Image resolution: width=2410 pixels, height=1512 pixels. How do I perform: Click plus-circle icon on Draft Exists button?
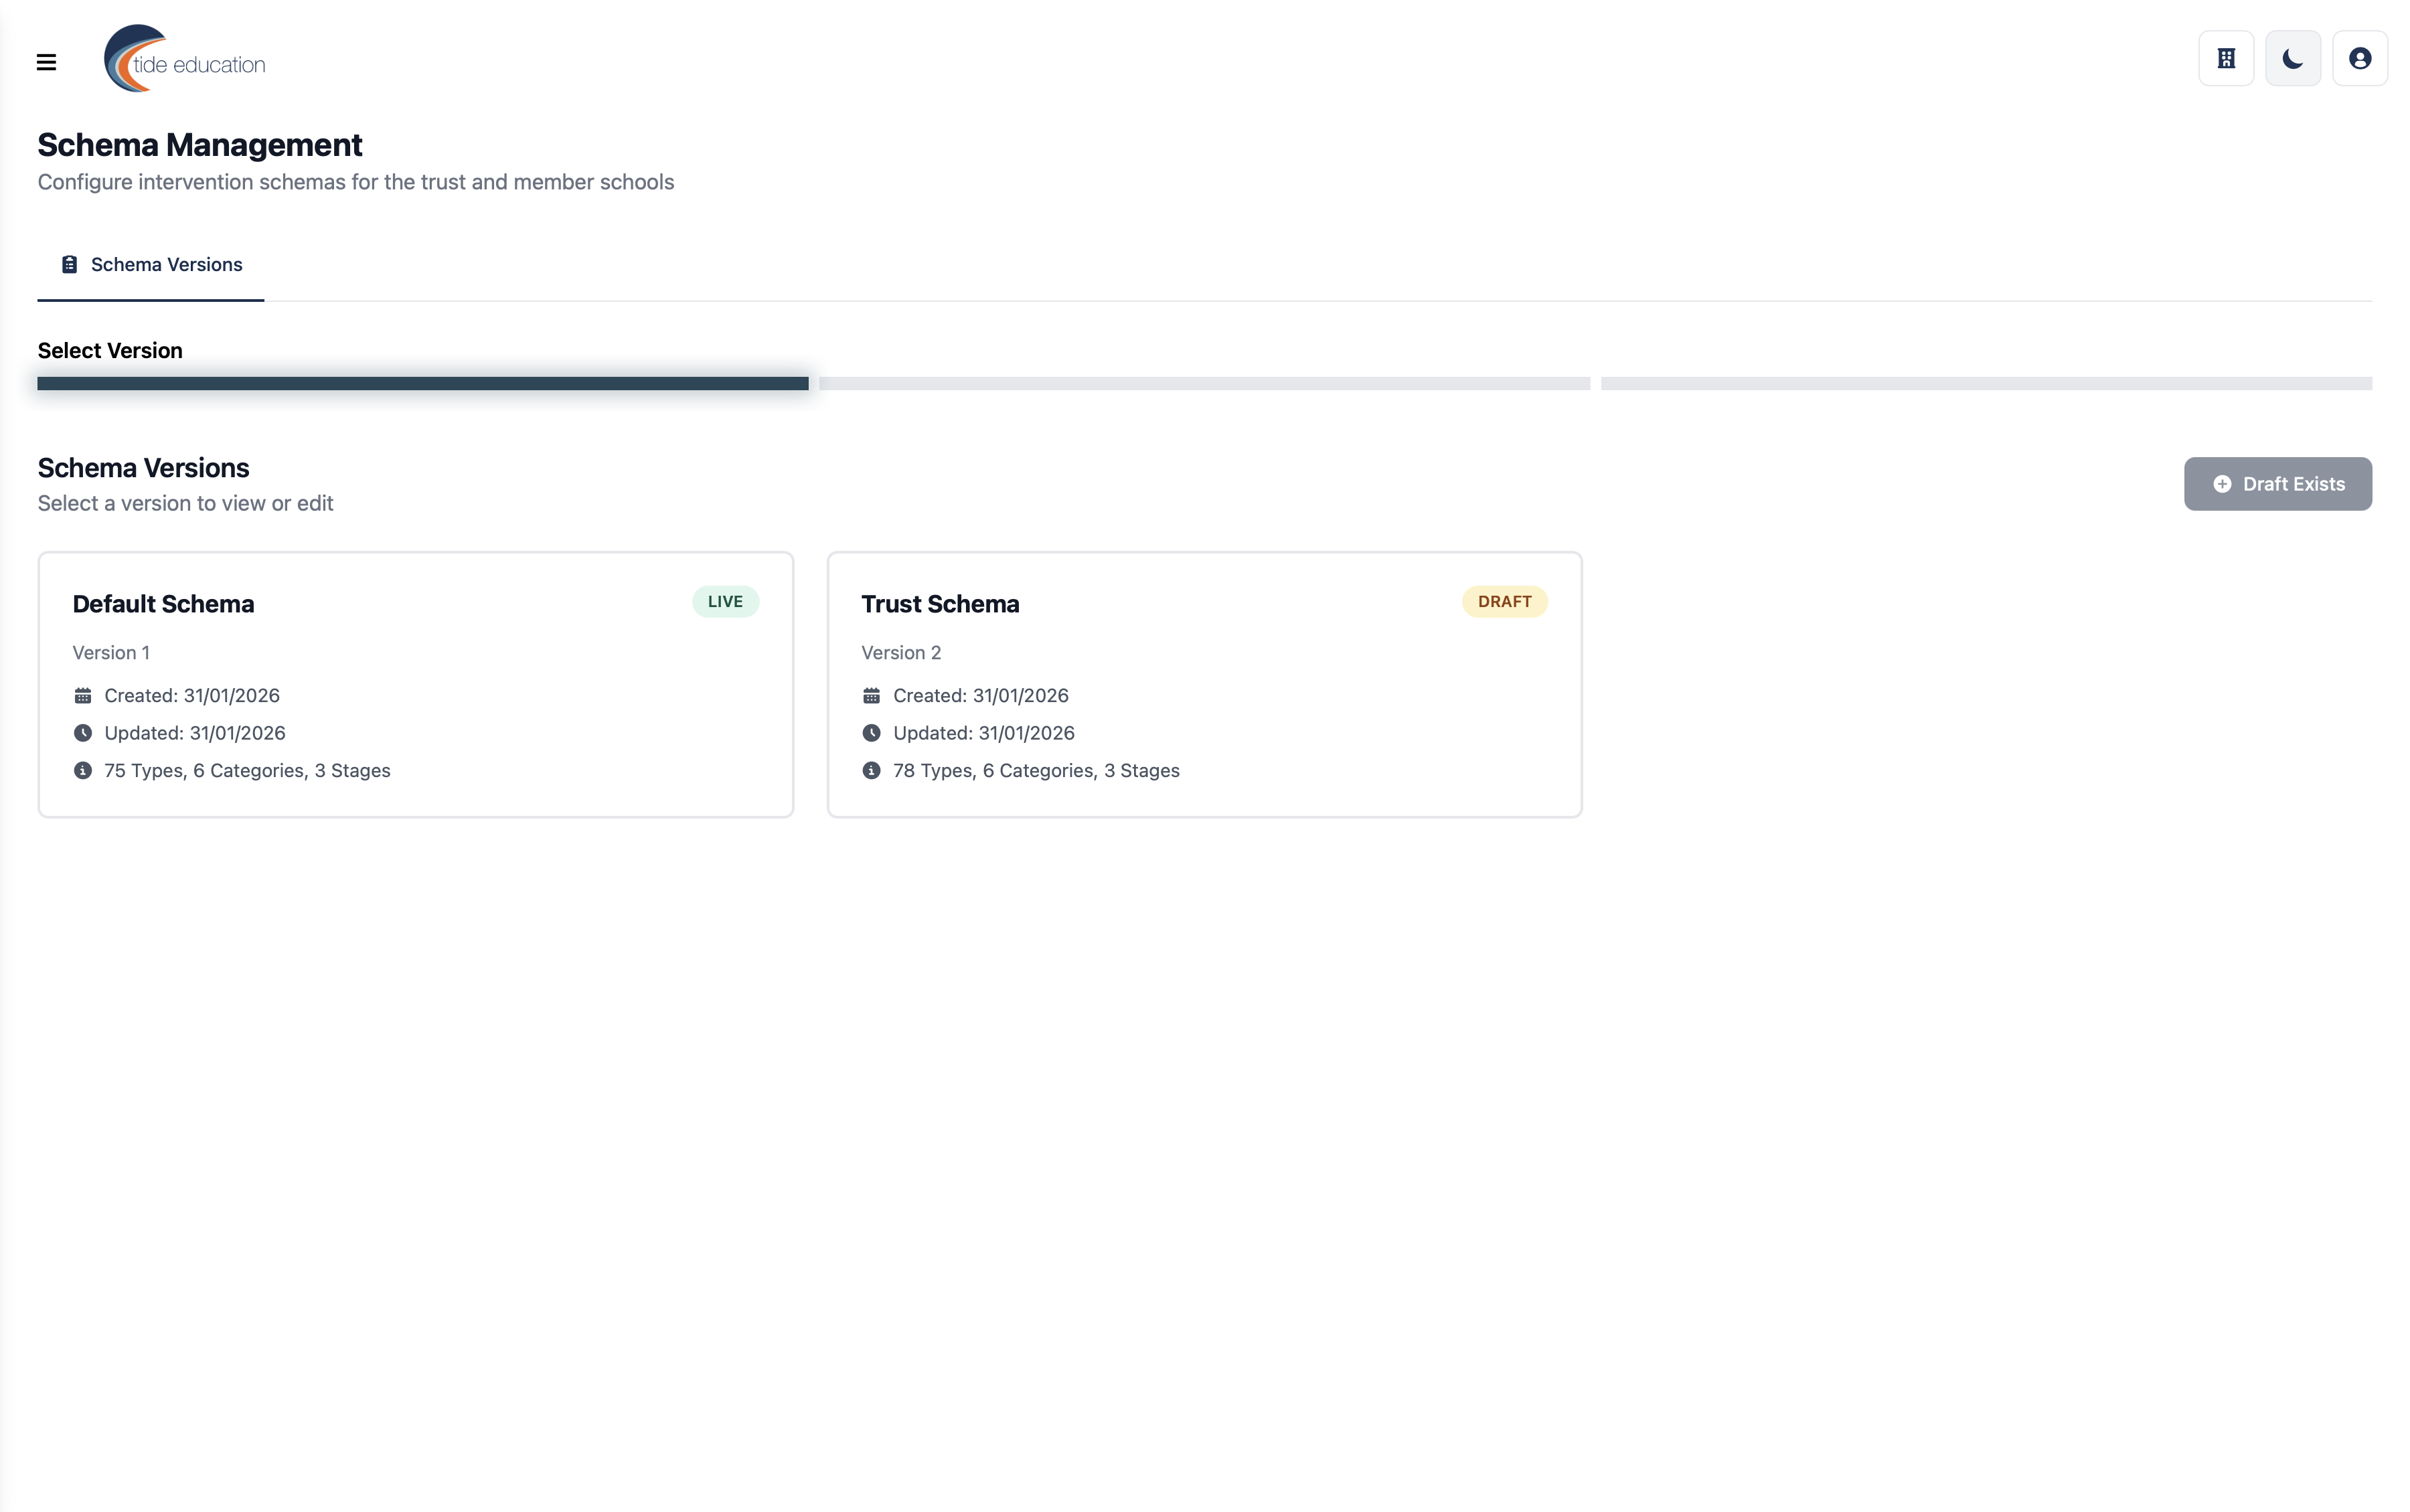[2221, 484]
